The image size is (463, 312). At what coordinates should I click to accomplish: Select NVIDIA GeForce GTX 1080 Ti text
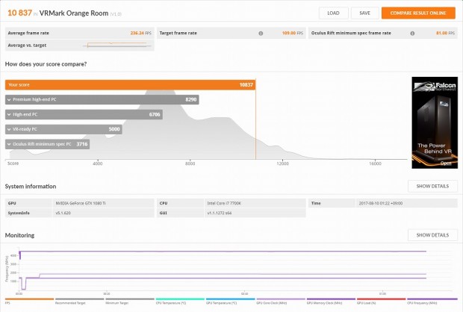tap(81, 203)
